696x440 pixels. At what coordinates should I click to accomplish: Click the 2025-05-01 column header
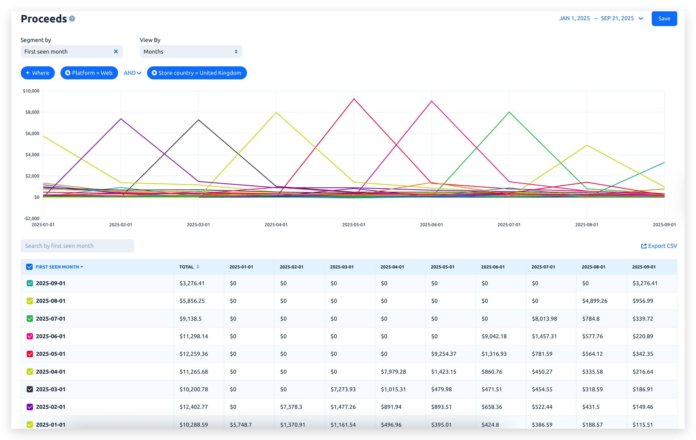click(442, 267)
